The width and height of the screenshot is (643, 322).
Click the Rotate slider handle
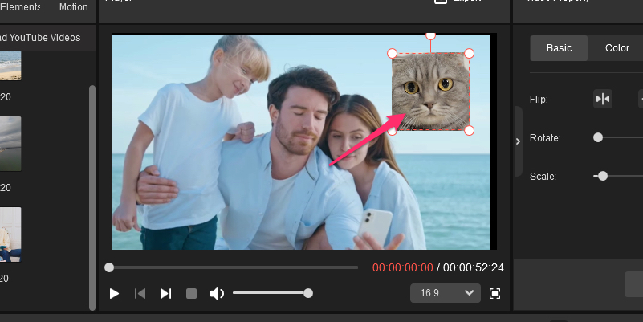click(598, 137)
